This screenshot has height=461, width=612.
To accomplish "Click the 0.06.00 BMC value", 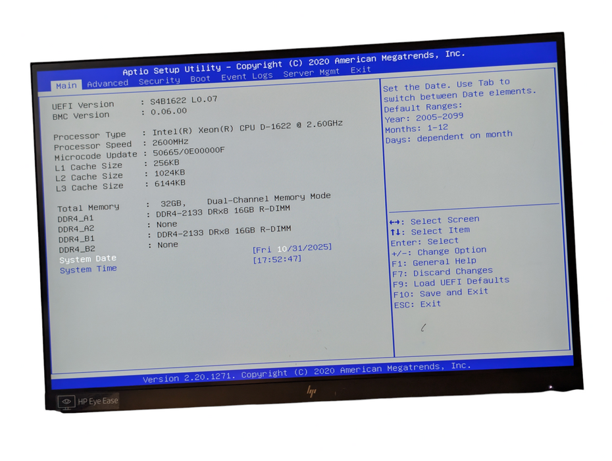I will 168,111.
